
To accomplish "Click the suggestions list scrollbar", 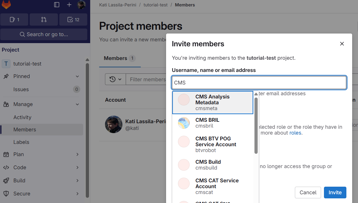I will (256, 125).
